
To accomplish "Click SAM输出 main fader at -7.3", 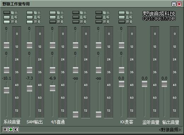I will 29,88.
